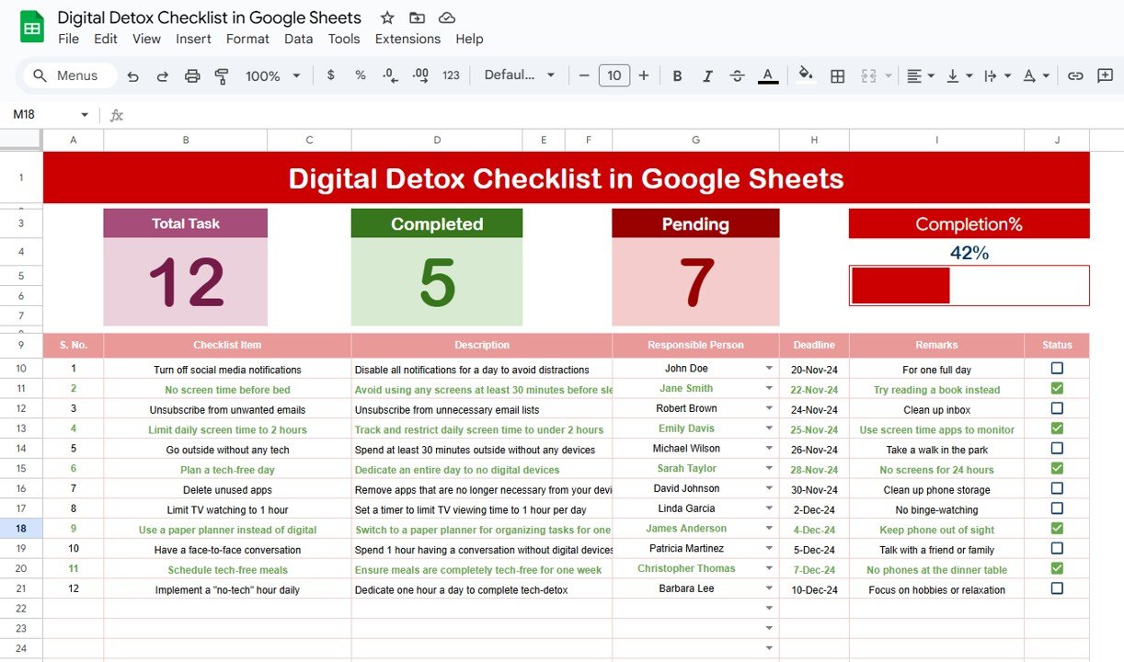
Task: Uncheck status for Use a paper planner
Action: 1057,529
